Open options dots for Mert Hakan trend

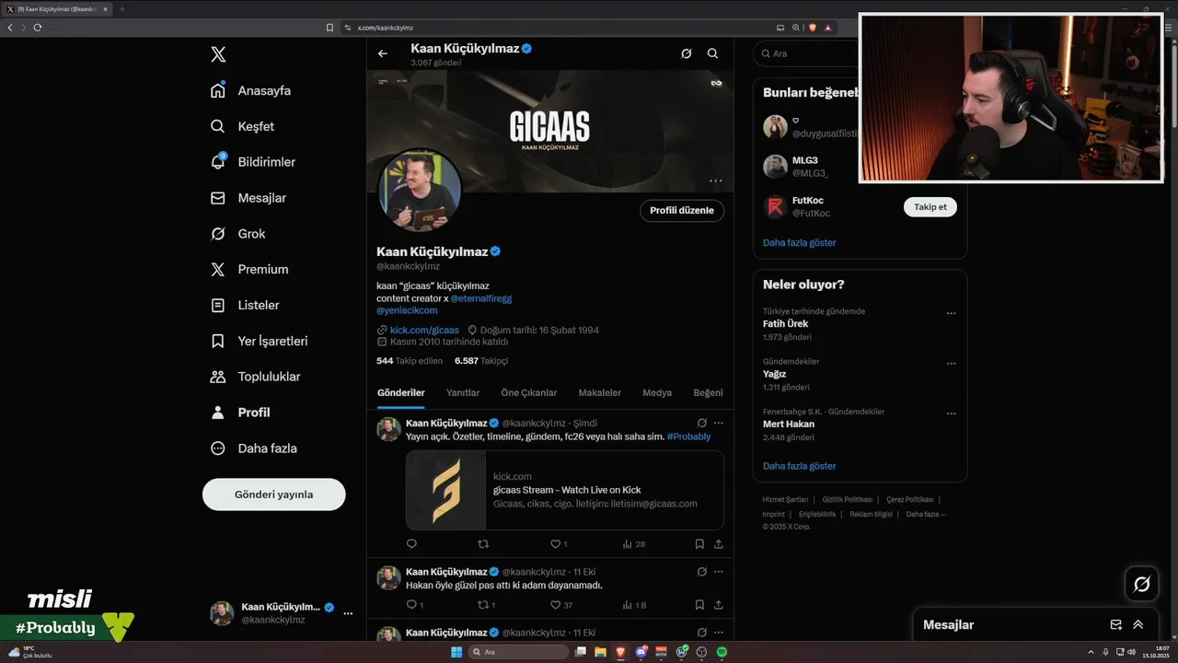tap(952, 413)
